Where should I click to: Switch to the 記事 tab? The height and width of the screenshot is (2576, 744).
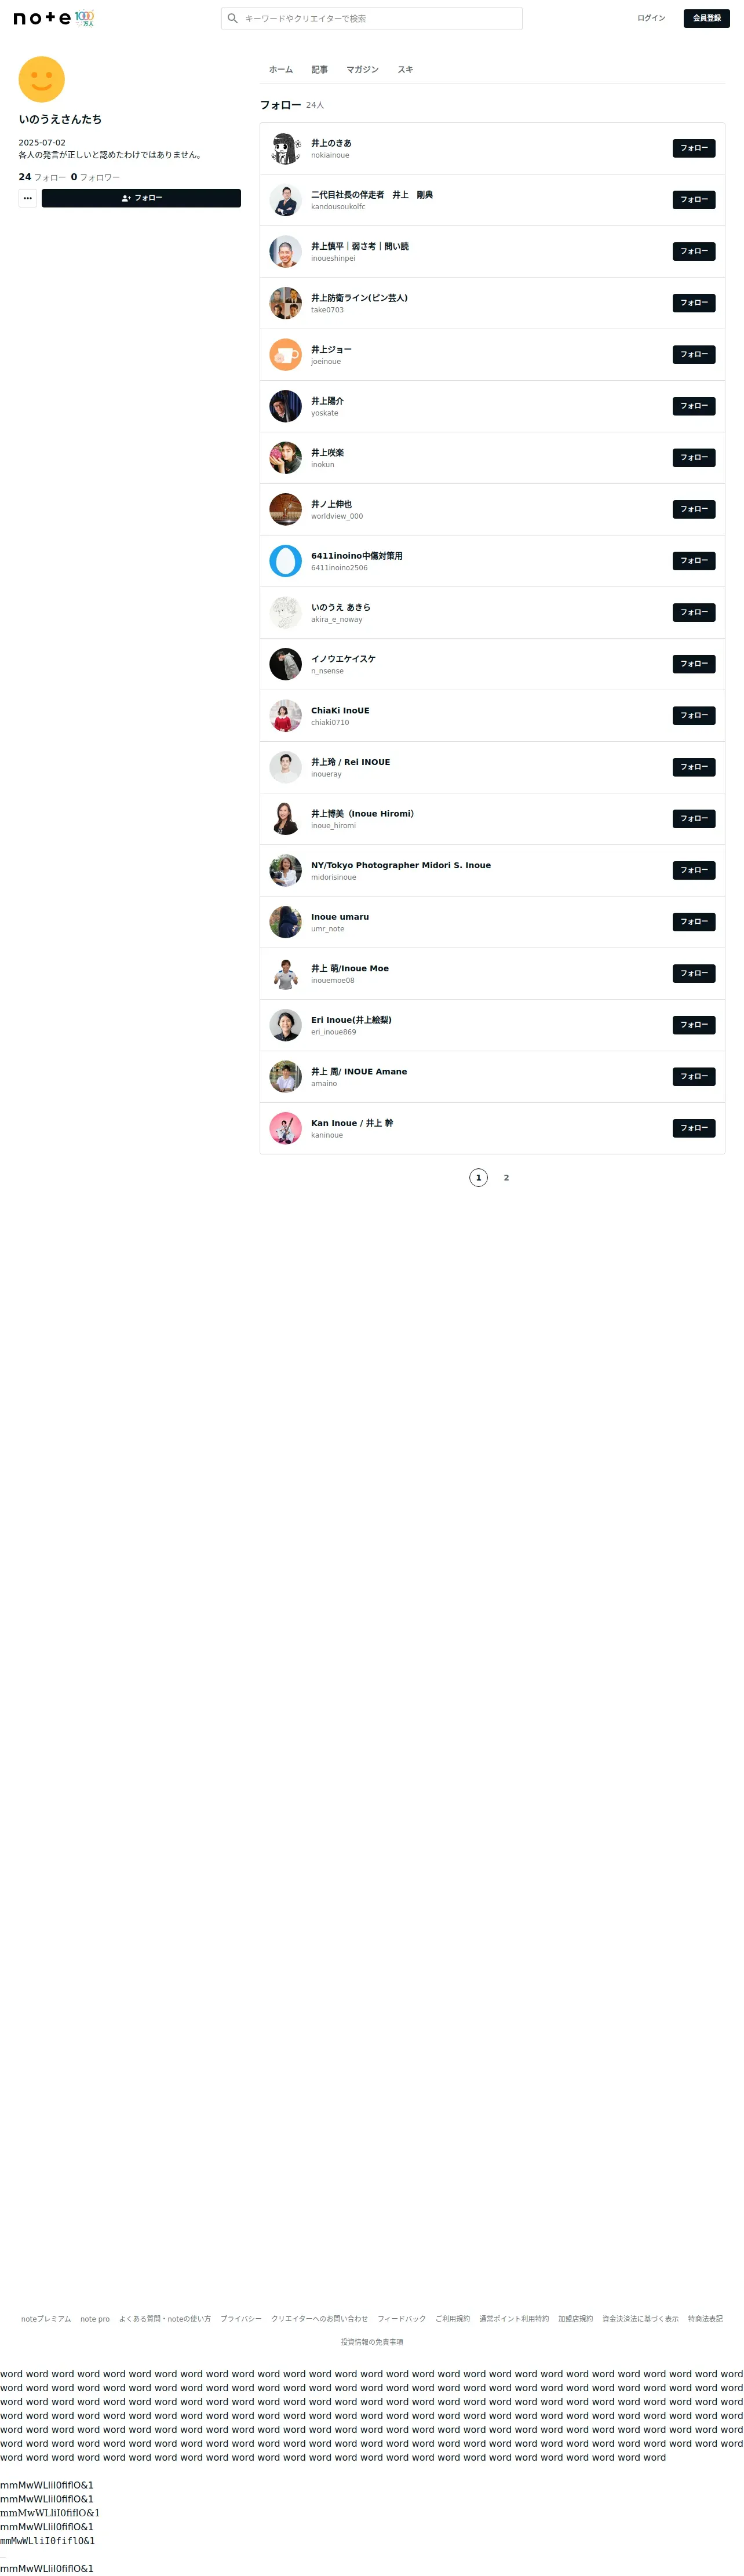319,70
